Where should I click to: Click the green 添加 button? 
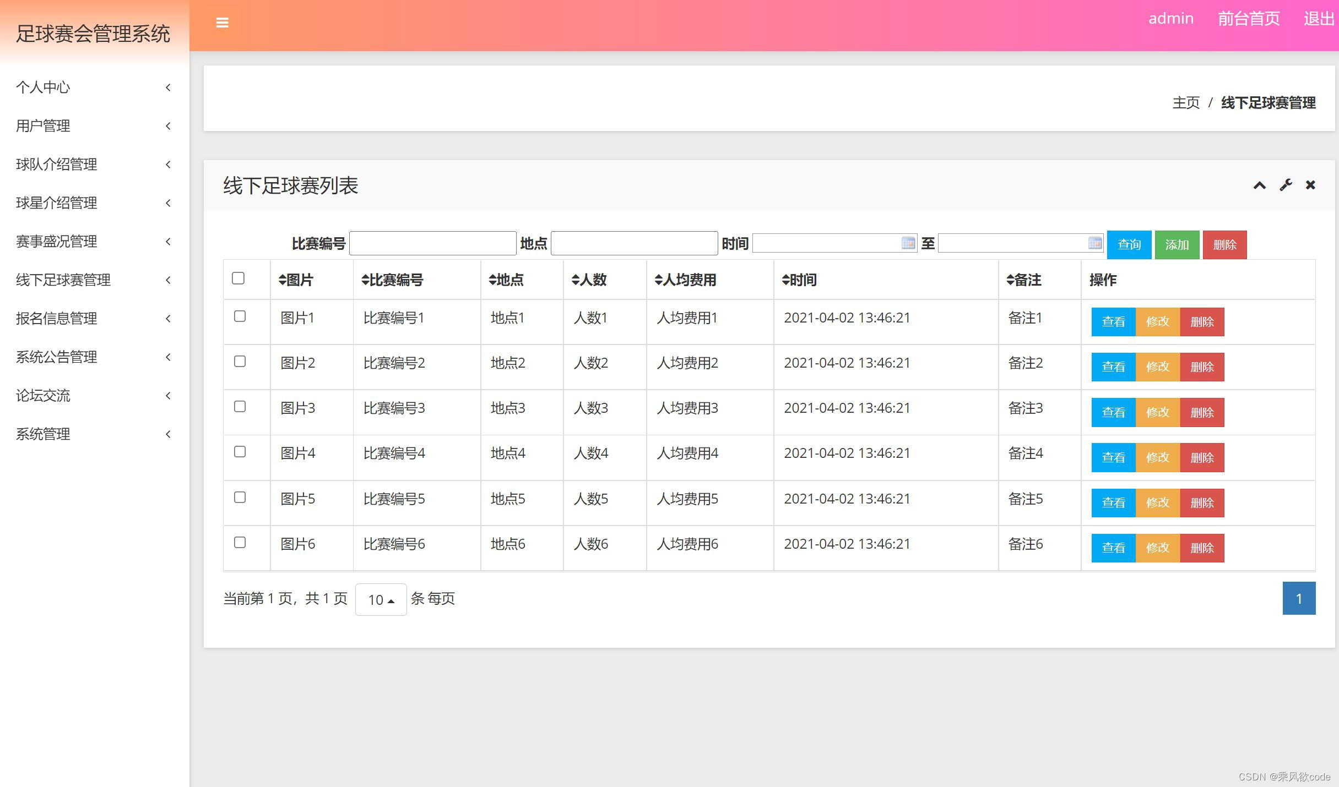point(1177,244)
